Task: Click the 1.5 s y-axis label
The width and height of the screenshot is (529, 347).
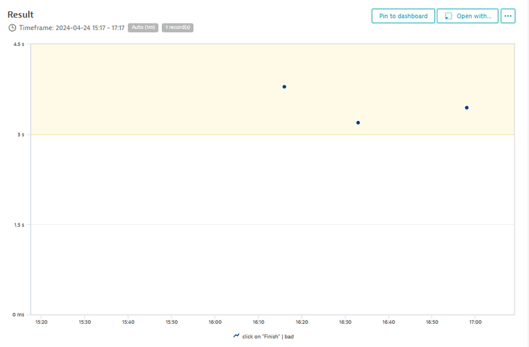Action: coord(19,225)
